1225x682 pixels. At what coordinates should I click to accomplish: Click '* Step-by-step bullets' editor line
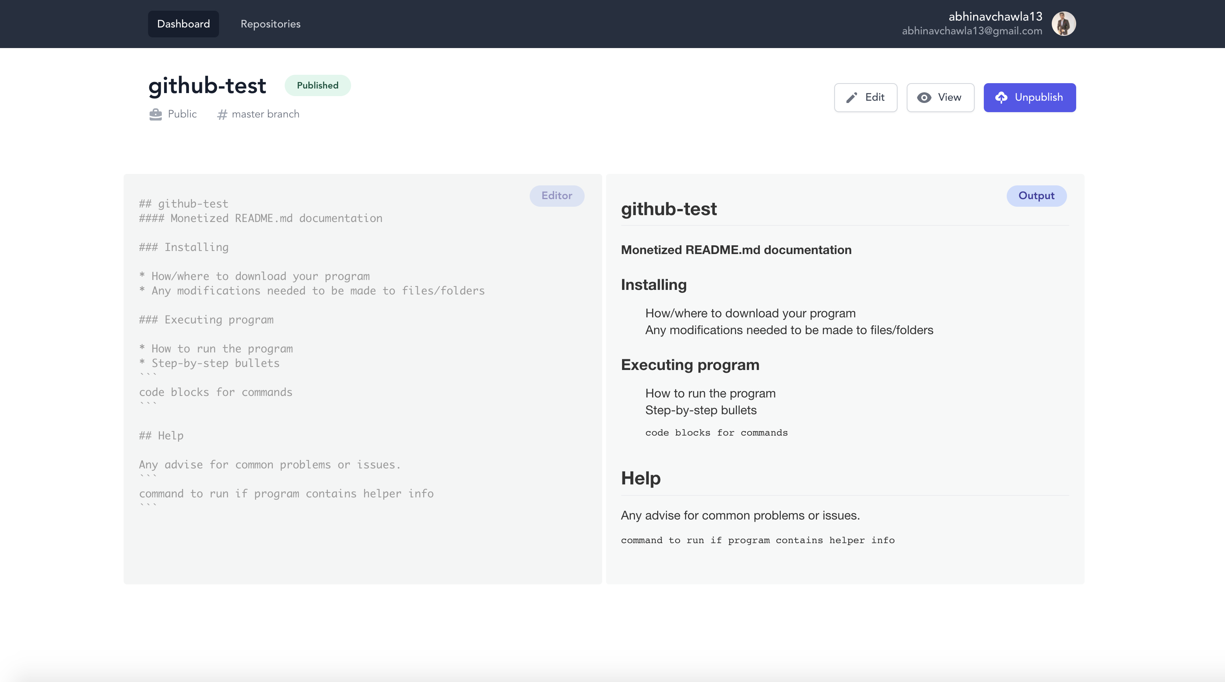coord(209,363)
